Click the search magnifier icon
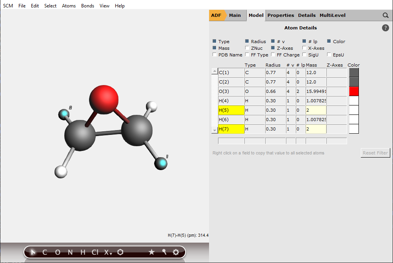The image size is (393, 263). pos(386,15)
